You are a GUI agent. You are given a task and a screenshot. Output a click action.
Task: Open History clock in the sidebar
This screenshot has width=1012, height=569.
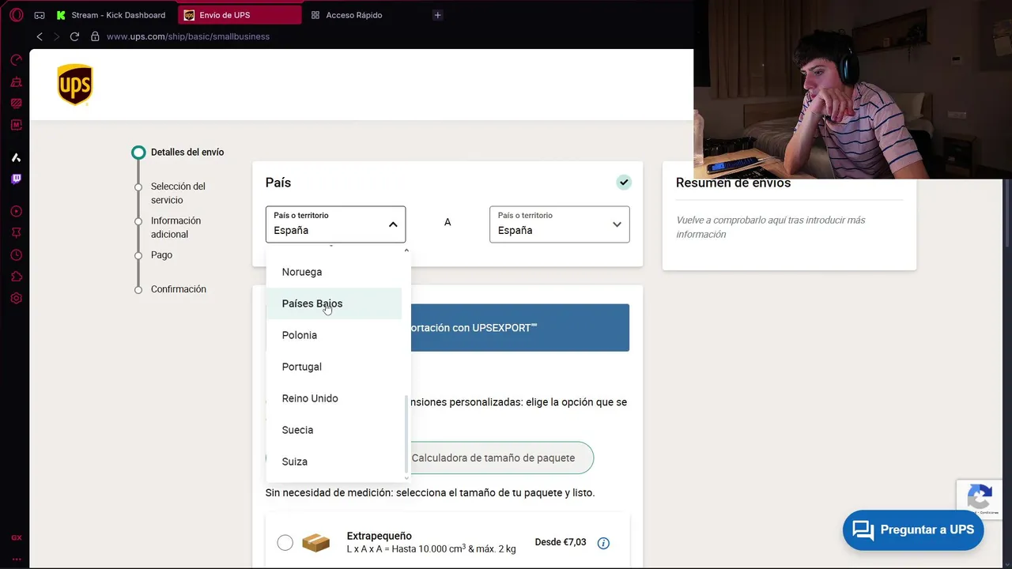pyautogui.click(x=16, y=255)
